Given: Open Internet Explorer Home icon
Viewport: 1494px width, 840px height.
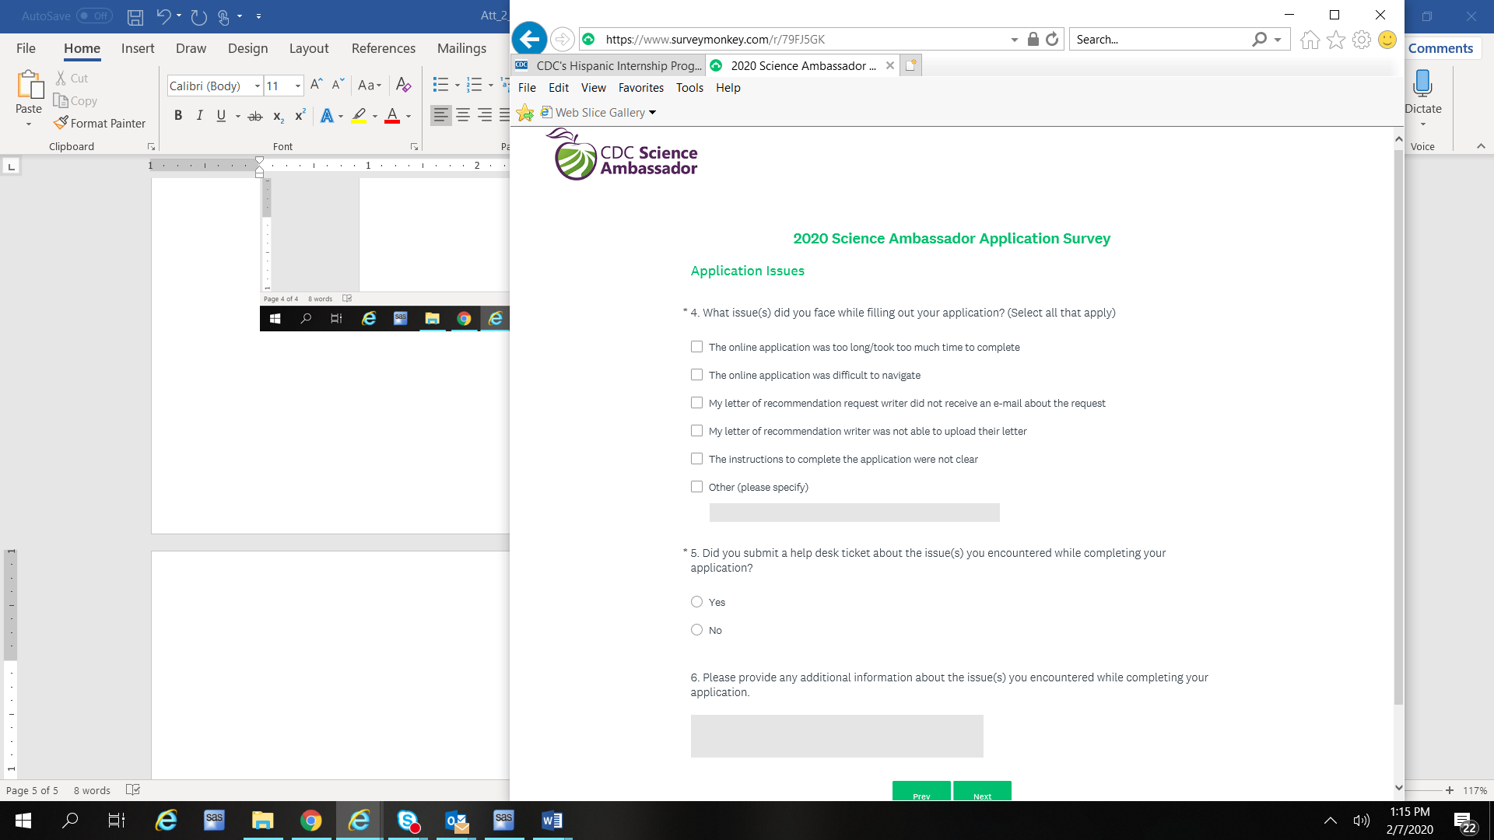Looking at the screenshot, I should [x=1310, y=40].
